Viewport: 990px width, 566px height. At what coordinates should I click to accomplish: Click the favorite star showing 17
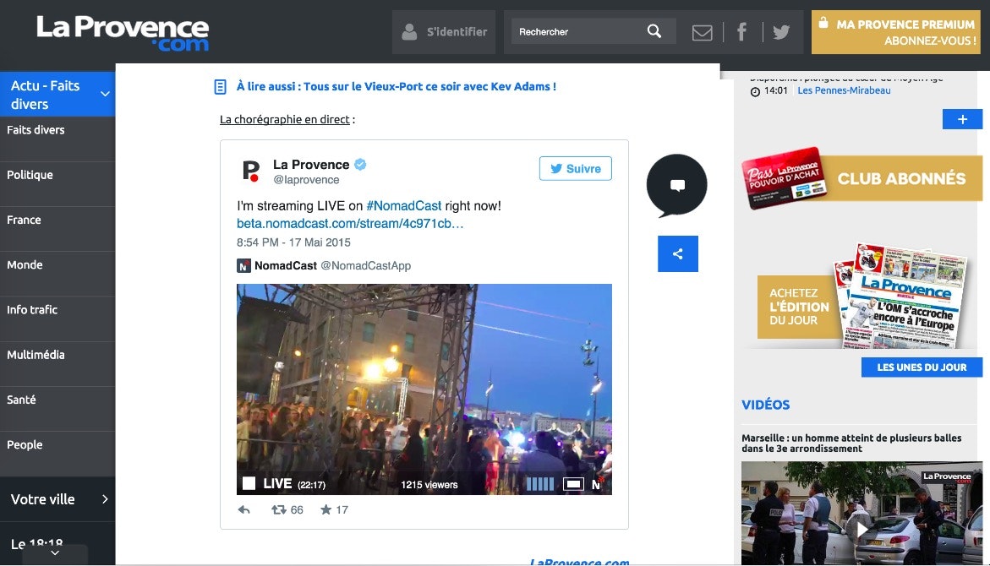[325, 509]
